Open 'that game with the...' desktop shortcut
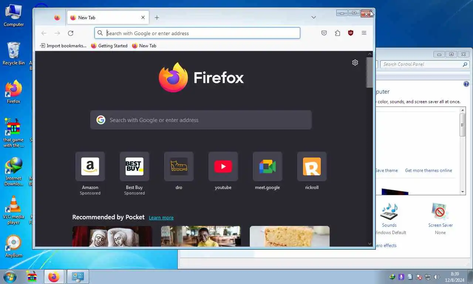473x284 pixels. 14,133
